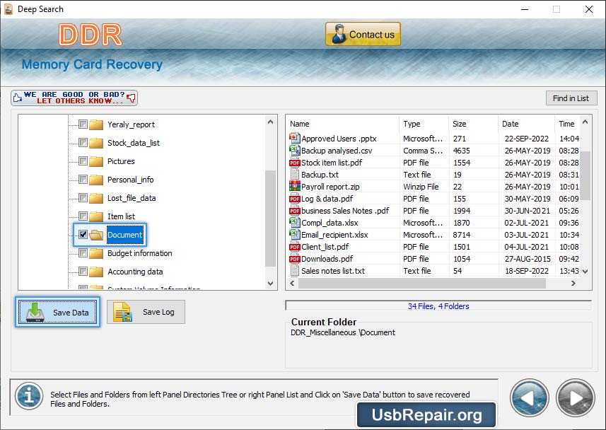Click the folder tree scroll down arrow
This screenshot has height=430, width=606.
pos(271,283)
